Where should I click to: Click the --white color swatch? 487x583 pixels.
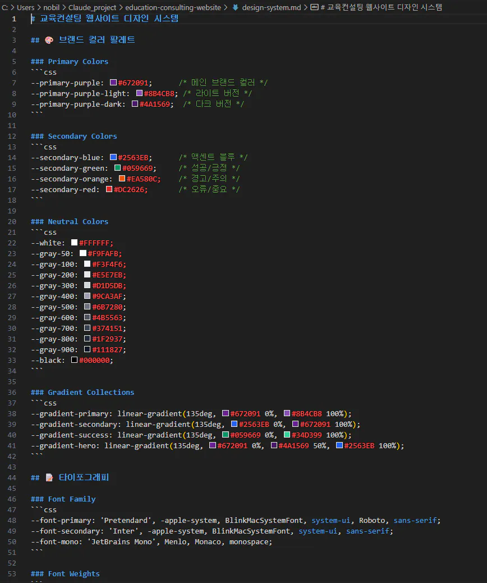74,243
